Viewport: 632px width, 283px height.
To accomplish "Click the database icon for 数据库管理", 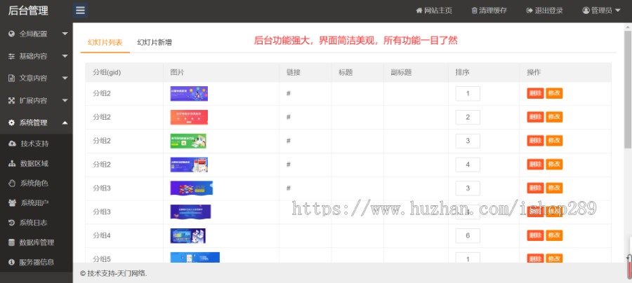I will tap(13, 242).
